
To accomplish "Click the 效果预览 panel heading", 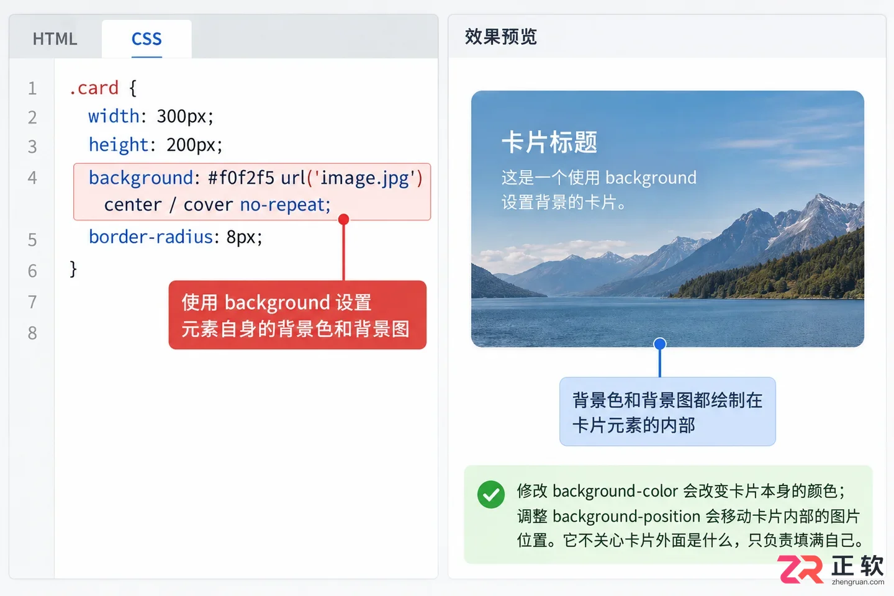I will pyautogui.click(x=500, y=37).
